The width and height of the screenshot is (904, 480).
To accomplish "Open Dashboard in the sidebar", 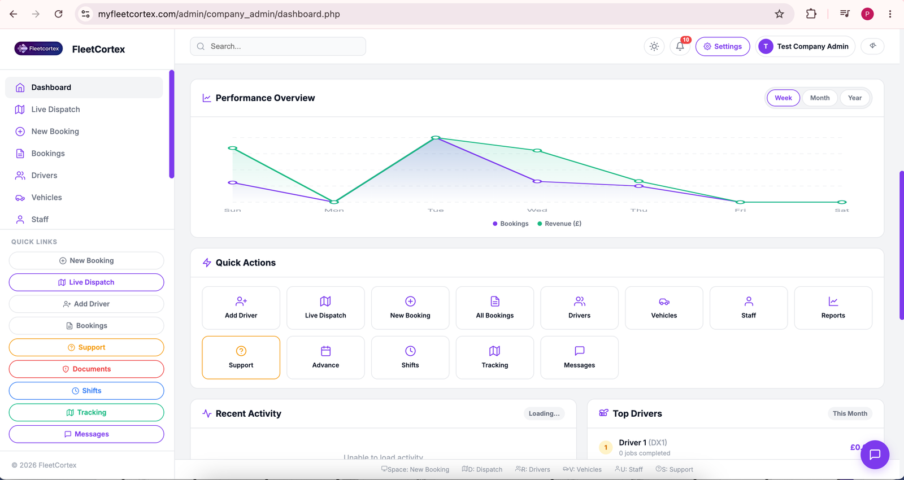I will (84, 88).
